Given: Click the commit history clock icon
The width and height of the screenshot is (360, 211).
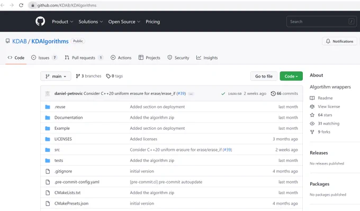Looking at the screenshot, I should (x=273, y=93).
